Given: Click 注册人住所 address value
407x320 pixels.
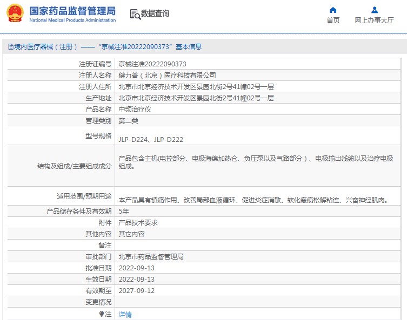Looking at the screenshot, I should pos(196,87).
